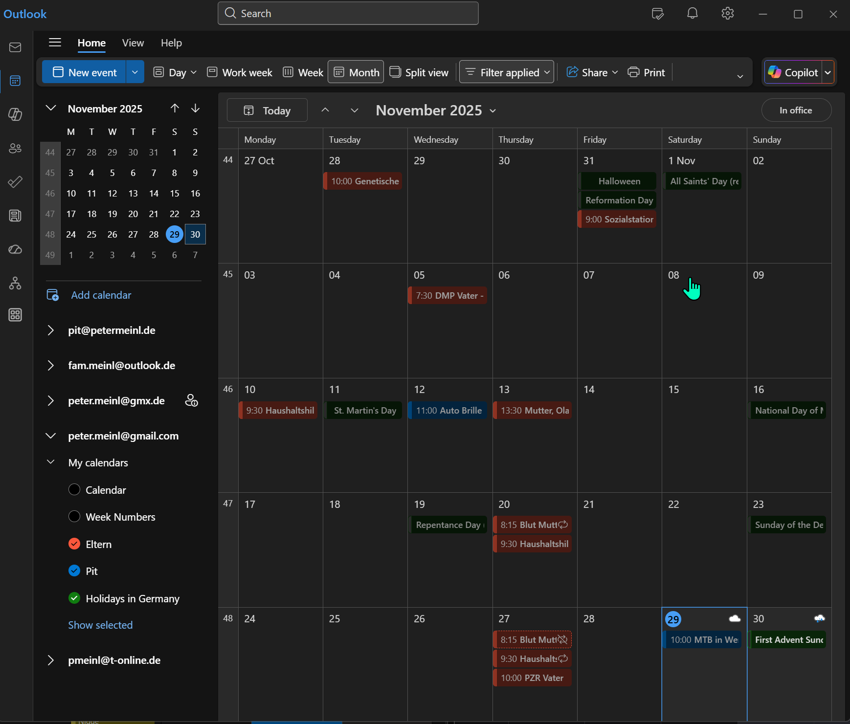Click the notifications bell icon
The height and width of the screenshot is (724, 850).
(x=692, y=14)
